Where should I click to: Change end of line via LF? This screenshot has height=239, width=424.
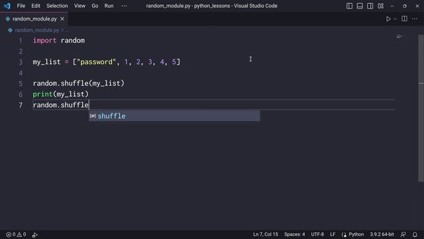(333, 234)
